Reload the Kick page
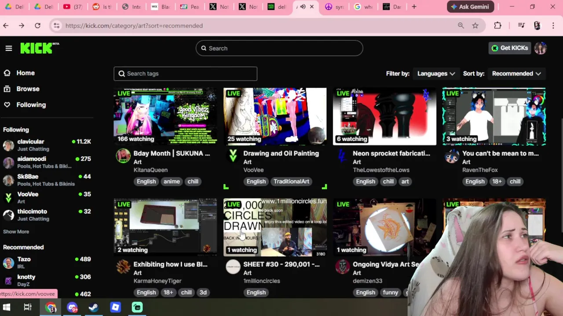 pyautogui.click(x=38, y=25)
